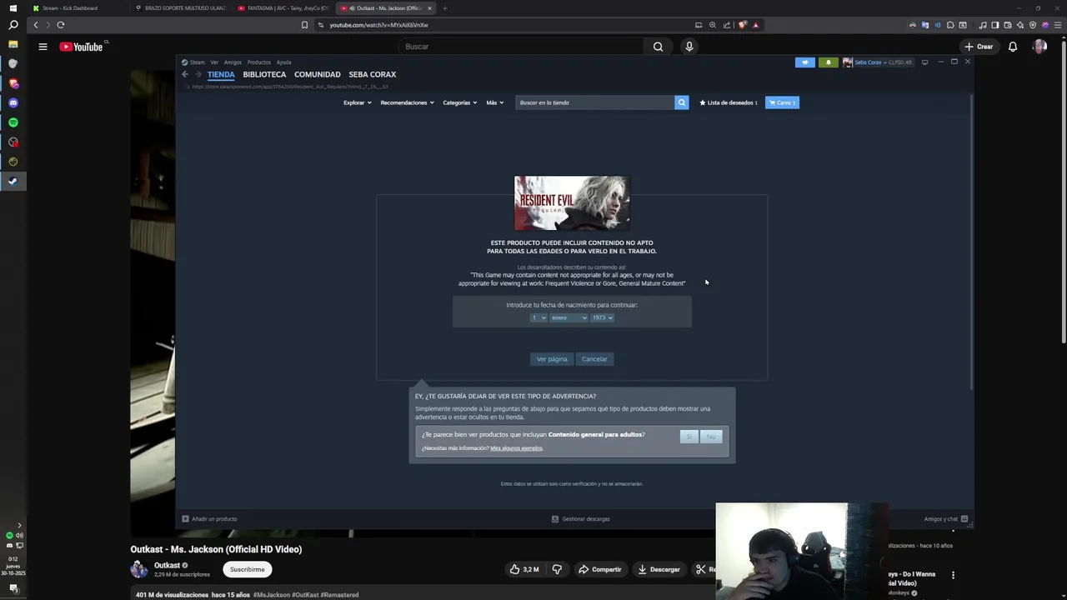1067x600 pixels.
Task: Open the Explorar dropdown in Steam store
Action: point(357,102)
